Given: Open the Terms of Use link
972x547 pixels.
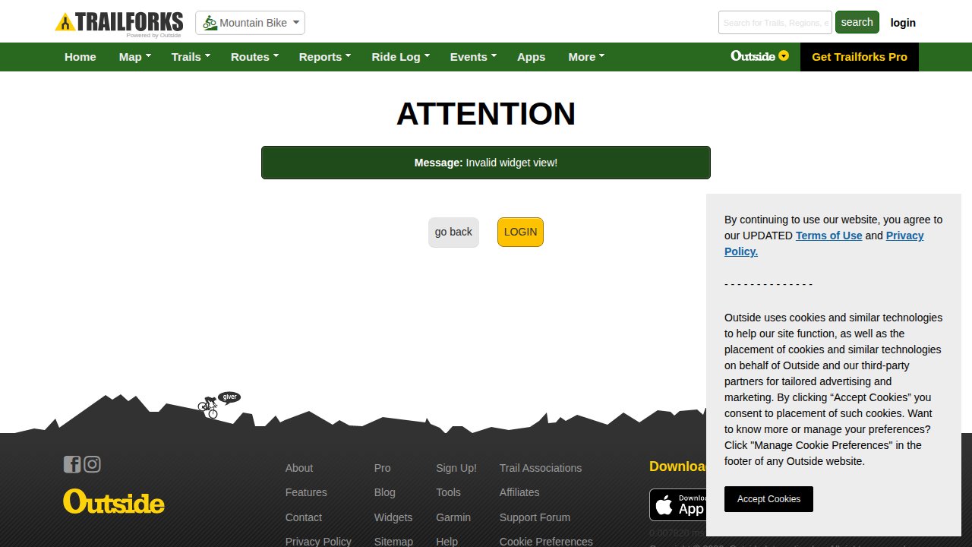Looking at the screenshot, I should pos(828,236).
